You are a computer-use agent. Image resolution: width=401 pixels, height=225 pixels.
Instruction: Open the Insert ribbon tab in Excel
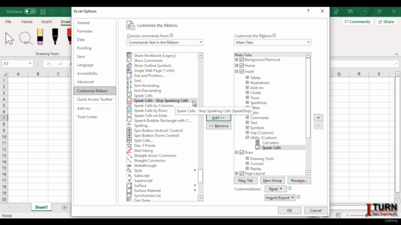(46, 22)
